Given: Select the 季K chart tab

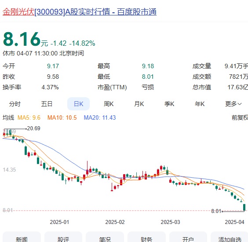Looking at the screenshot, I should click(x=169, y=104).
